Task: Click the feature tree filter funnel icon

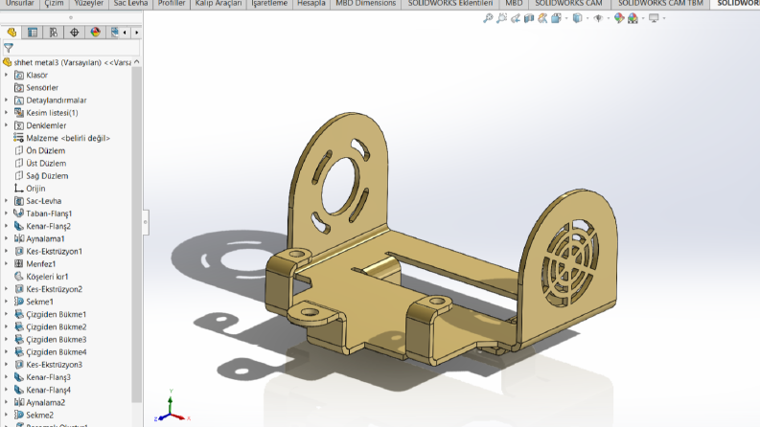Action: 9,48
